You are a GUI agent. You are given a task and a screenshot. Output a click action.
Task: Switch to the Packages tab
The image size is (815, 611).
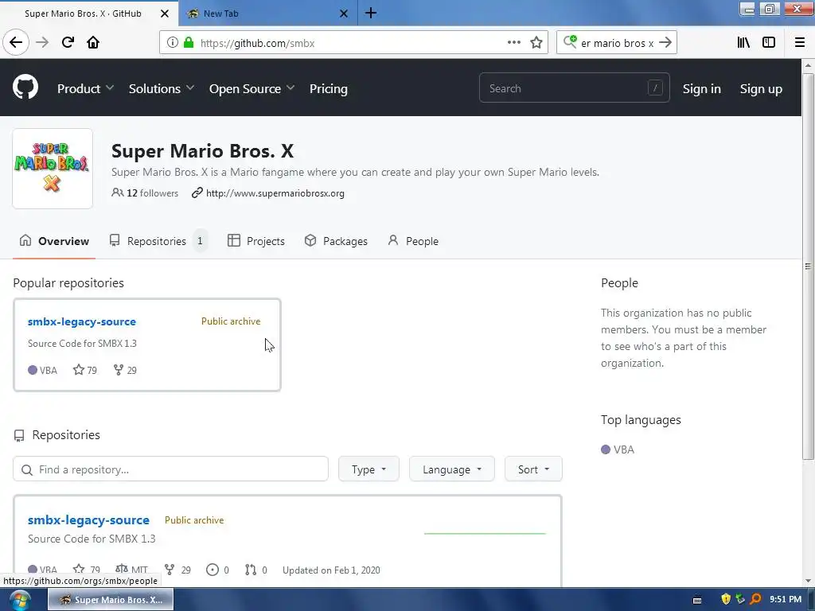[336, 241]
